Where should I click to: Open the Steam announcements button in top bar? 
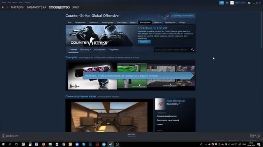pos(221,3)
